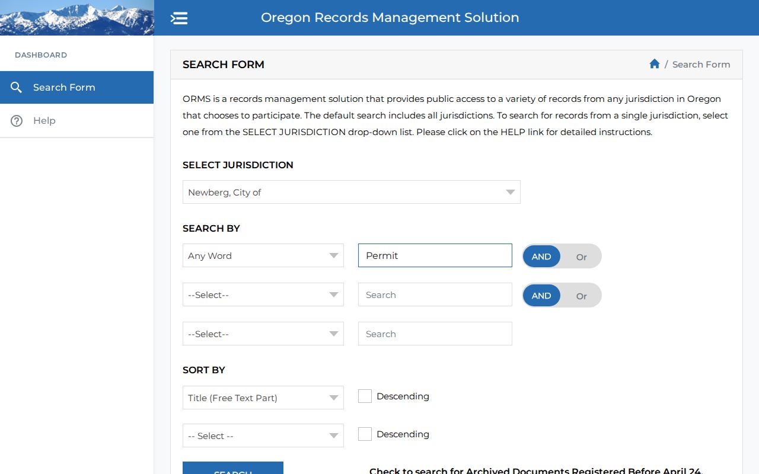Click the search field containing Permit
This screenshot has height=474, width=759.
pos(435,255)
